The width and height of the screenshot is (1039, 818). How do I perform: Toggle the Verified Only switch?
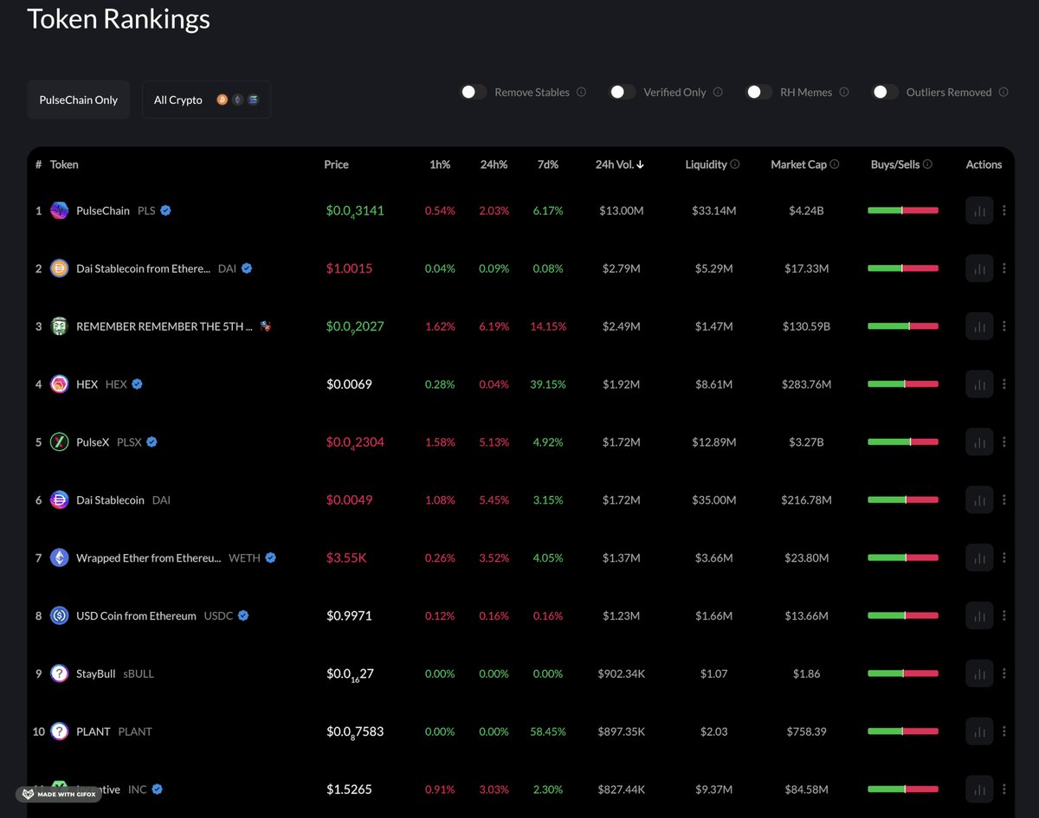[x=622, y=92]
